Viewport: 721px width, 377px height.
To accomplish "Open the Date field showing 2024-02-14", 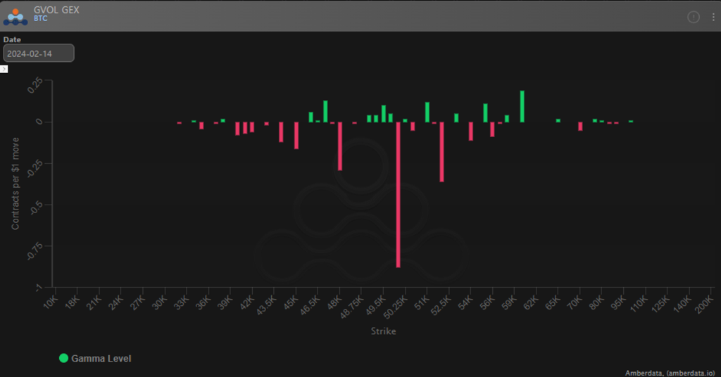I will pyautogui.click(x=39, y=53).
